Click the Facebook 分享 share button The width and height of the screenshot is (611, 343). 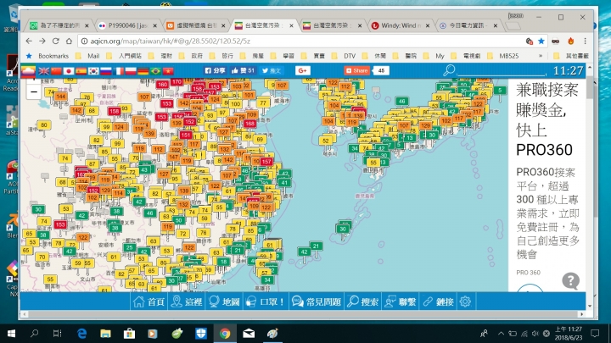pos(215,71)
